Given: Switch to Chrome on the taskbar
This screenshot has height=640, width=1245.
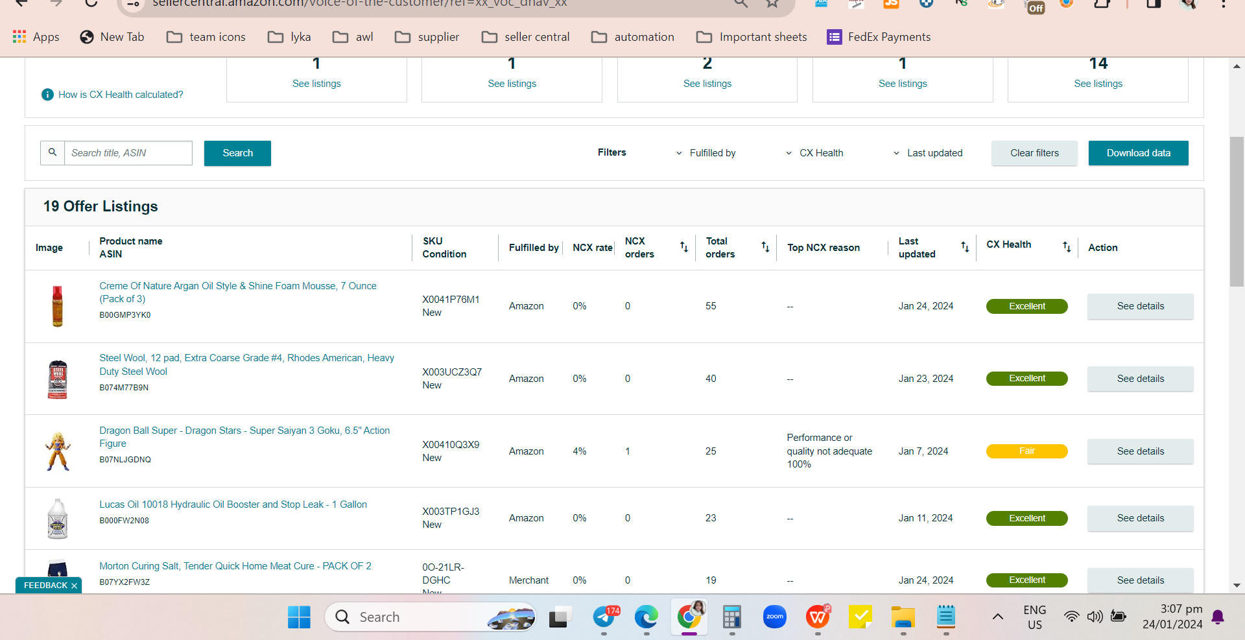Looking at the screenshot, I should click(x=689, y=616).
